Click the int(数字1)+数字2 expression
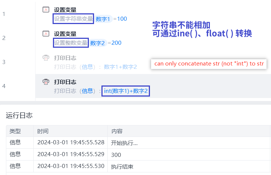 (126, 91)
